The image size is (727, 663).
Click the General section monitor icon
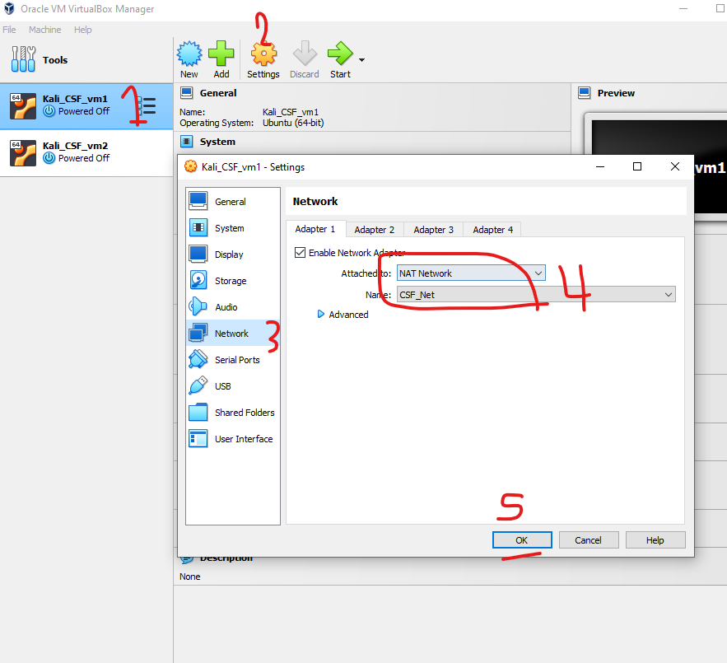pos(187,93)
